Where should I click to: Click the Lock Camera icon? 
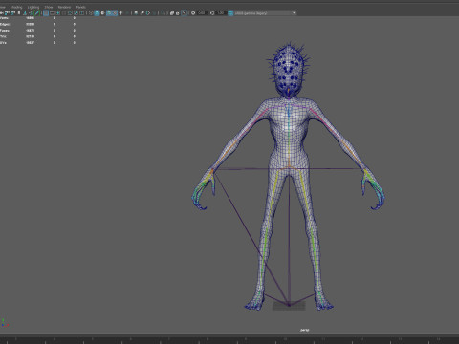click(7, 13)
